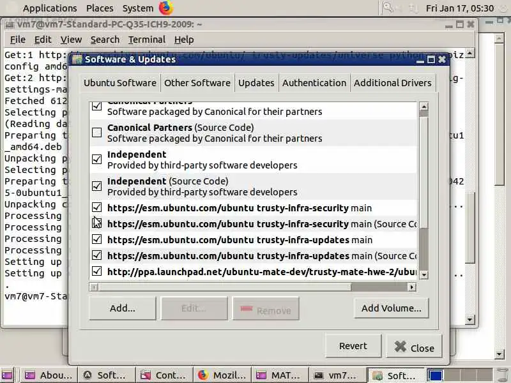Viewport: 511px width, 383px height.
Task: Go to Additional Drivers tab
Action: [393, 83]
